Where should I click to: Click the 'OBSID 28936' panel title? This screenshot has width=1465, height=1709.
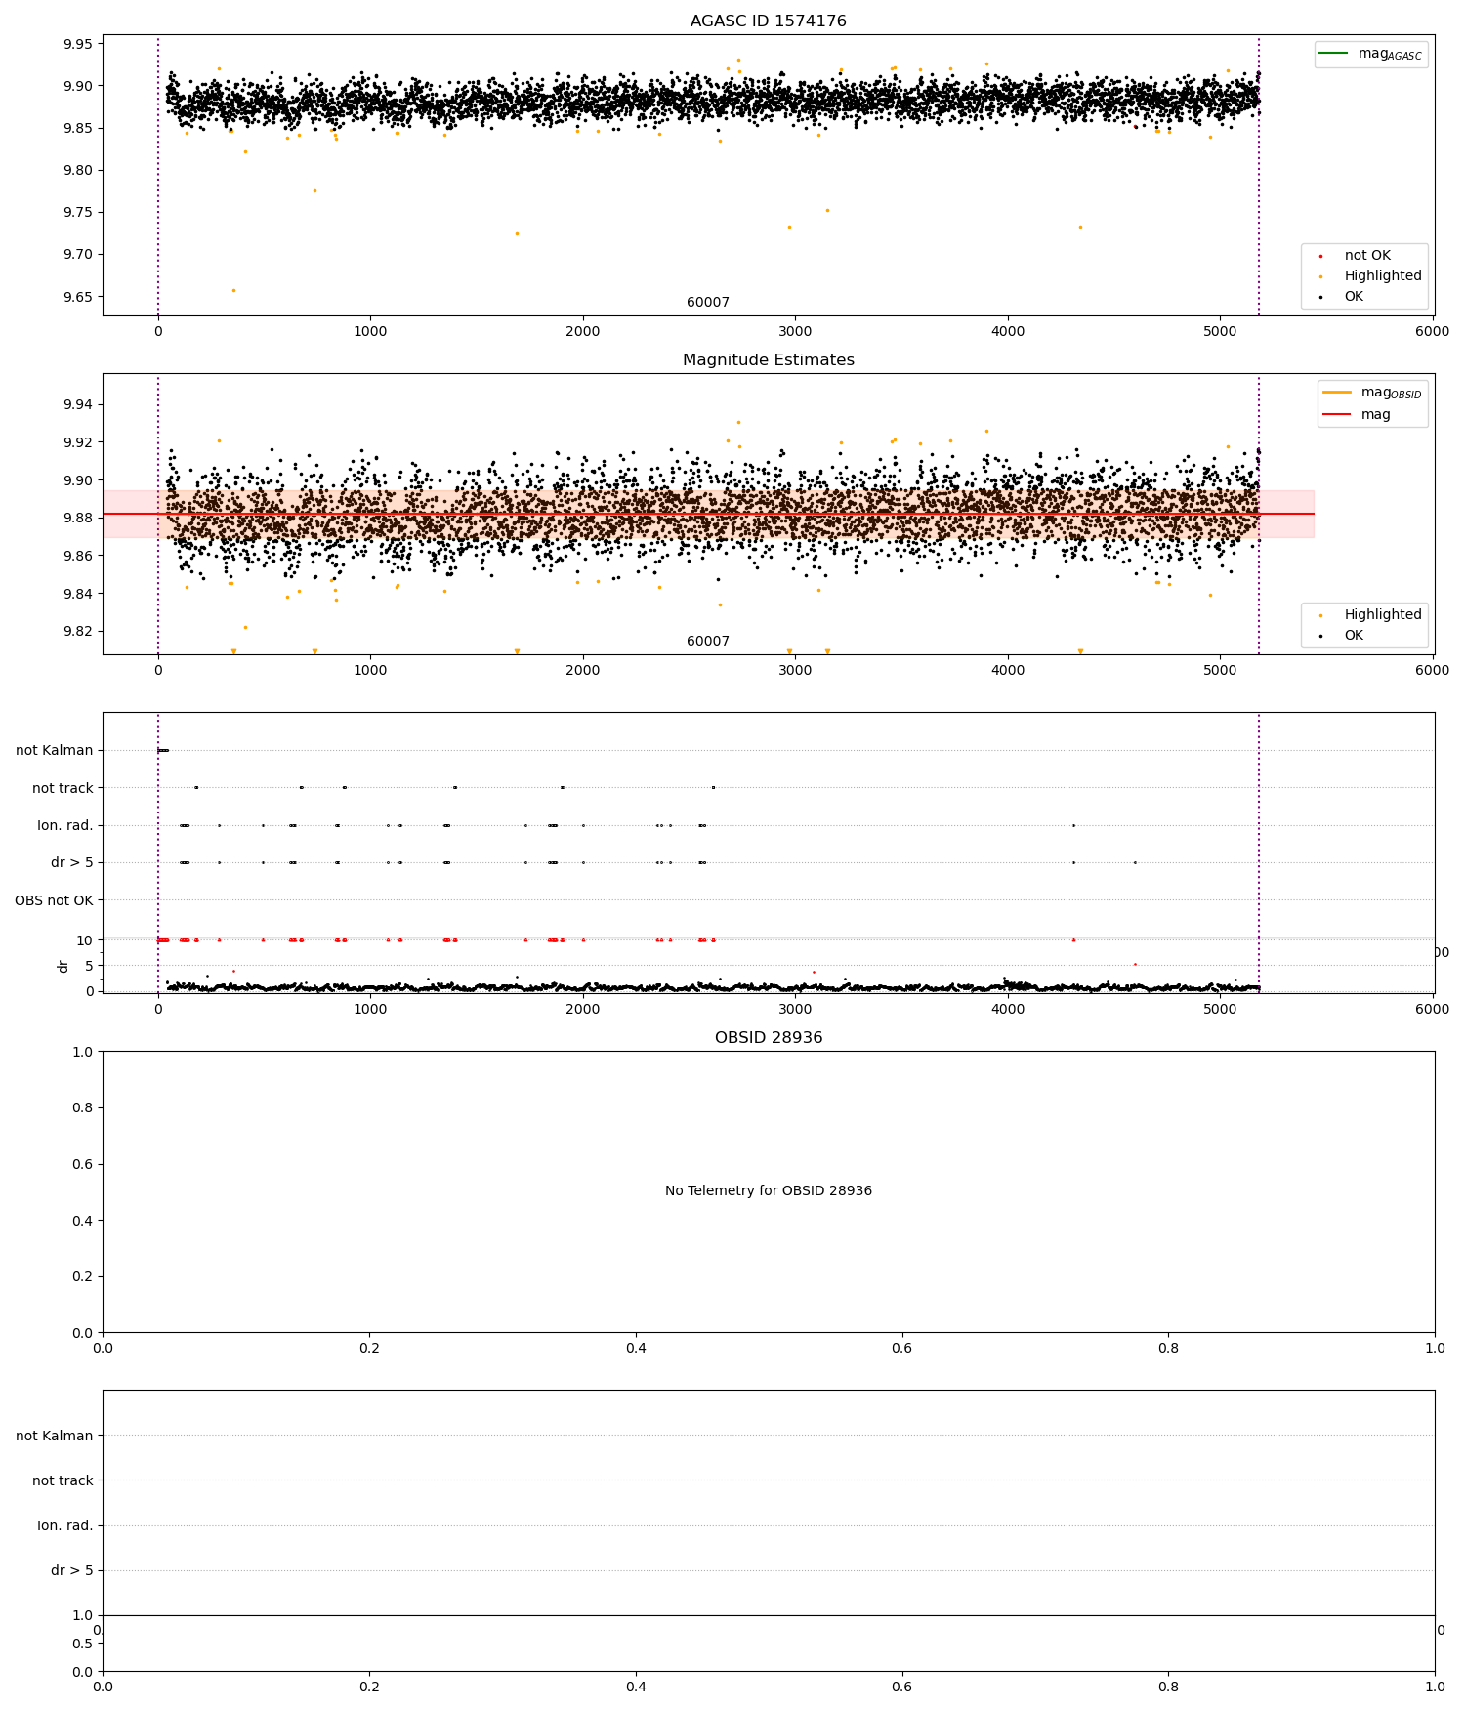point(768,1038)
